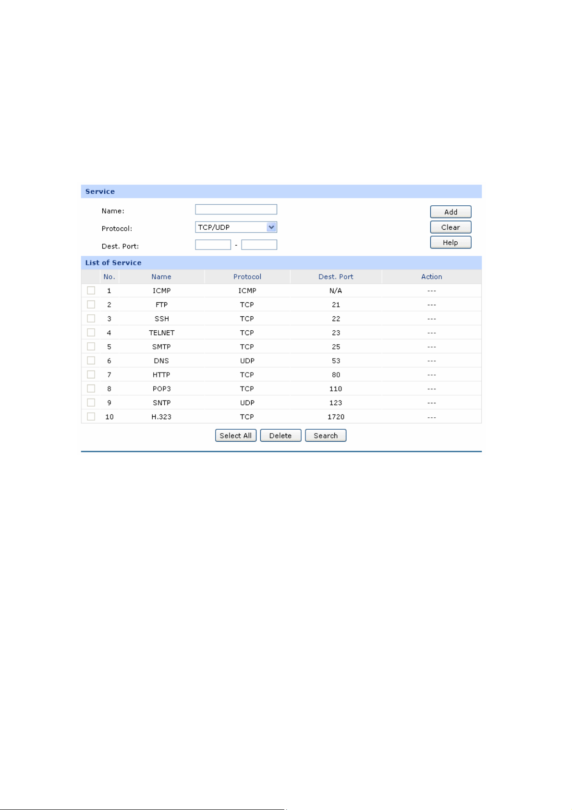The image size is (572, 810).
Task: Click the Search button
Action: tap(326, 436)
